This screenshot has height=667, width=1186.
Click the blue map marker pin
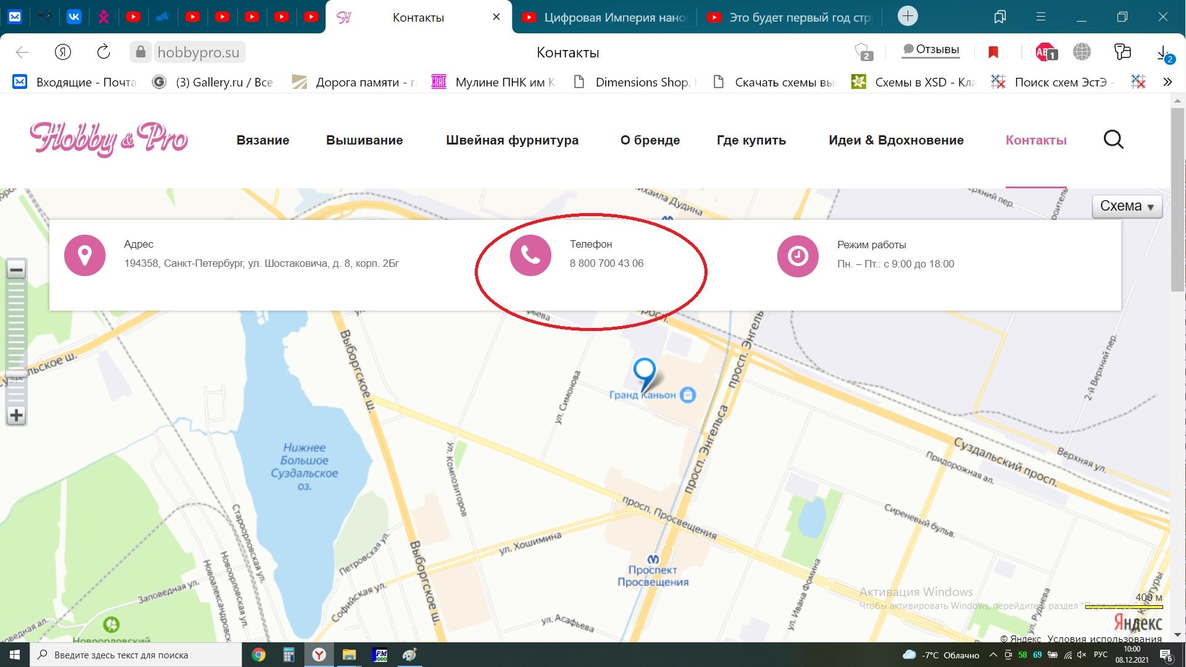click(x=645, y=372)
